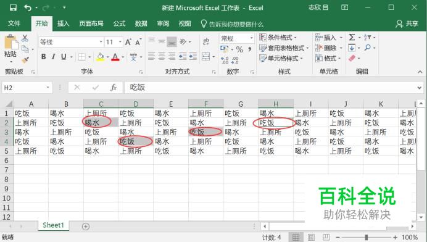Switch to the 页面布局 tab

click(x=91, y=23)
